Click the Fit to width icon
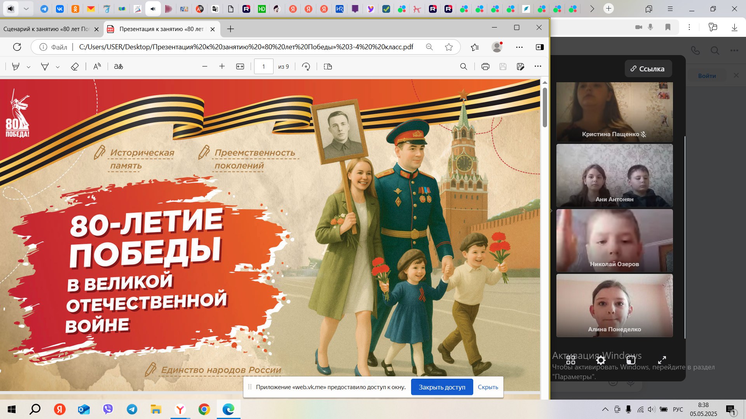The width and height of the screenshot is (746, 419). pos(240,67)
